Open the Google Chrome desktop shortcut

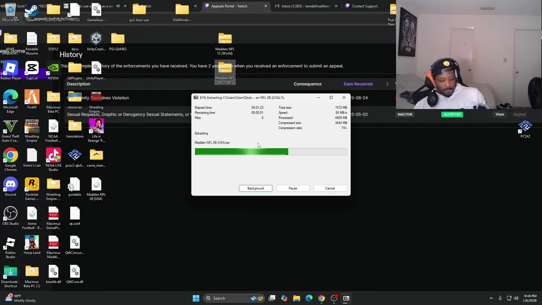11,160
